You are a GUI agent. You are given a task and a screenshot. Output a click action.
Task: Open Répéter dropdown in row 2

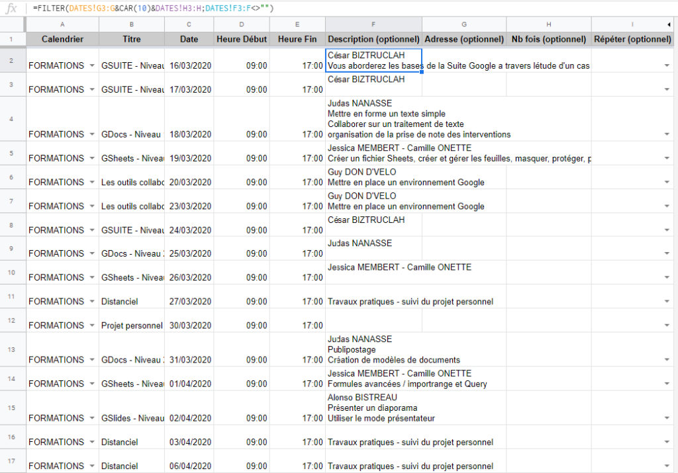click(667, 65)
